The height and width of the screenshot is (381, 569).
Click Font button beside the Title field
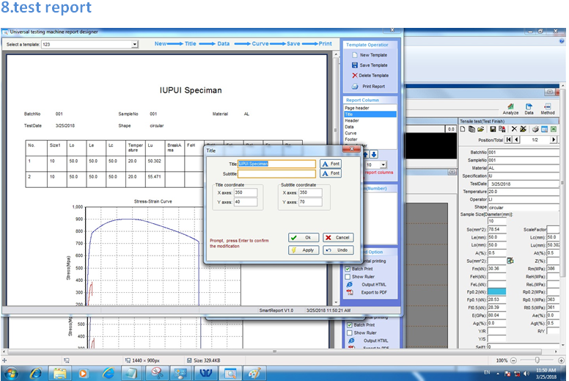pos(331,164)
